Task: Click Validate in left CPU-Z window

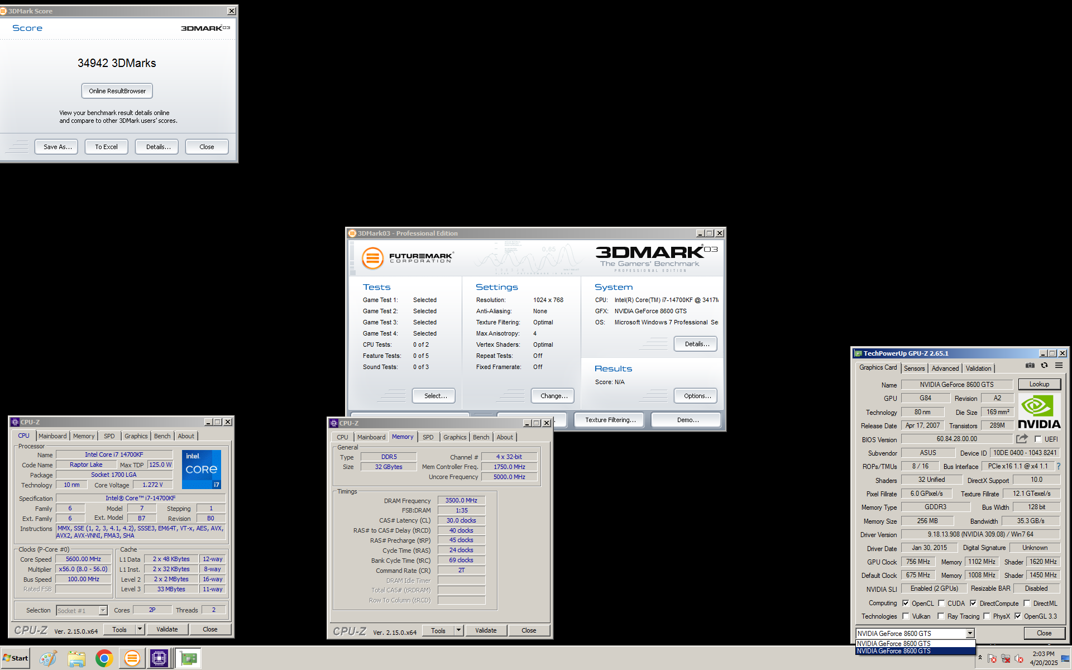Action: tap(167, 629)
